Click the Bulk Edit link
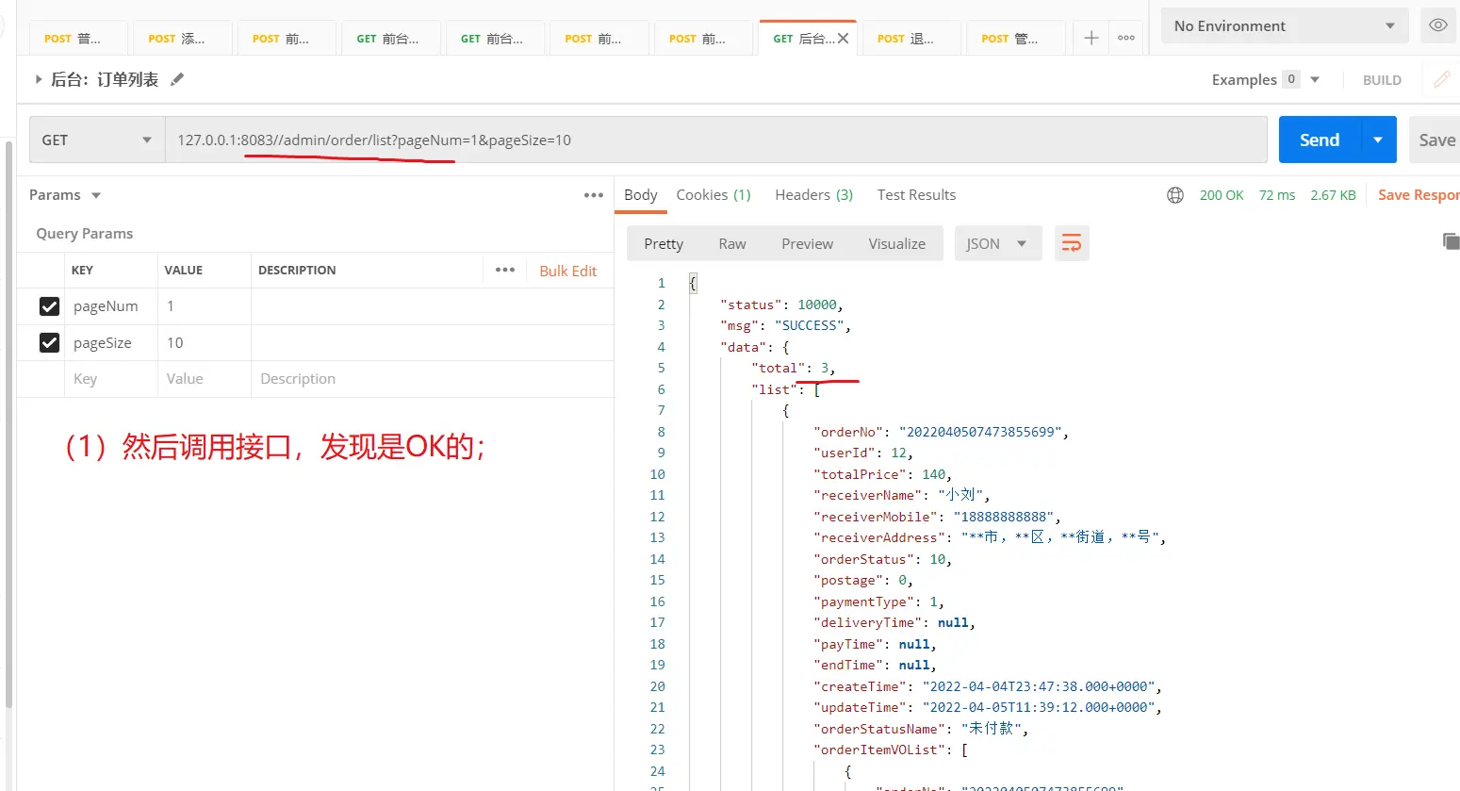Screen dimensions: 1460x791 [x=567, y=271]
